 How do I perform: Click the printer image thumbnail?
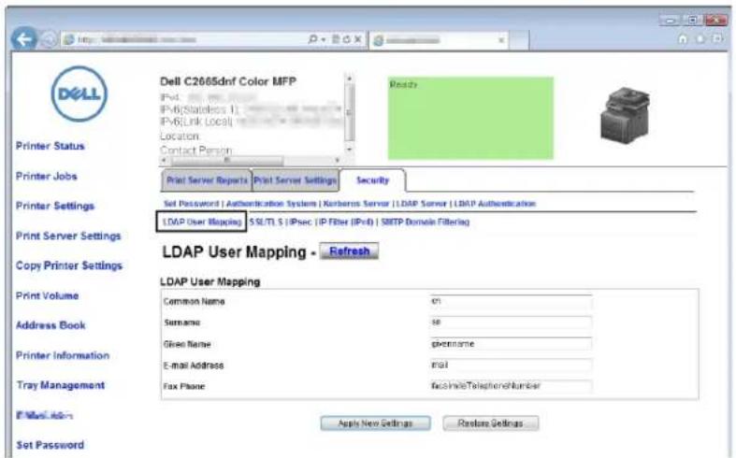pos(625,115)
